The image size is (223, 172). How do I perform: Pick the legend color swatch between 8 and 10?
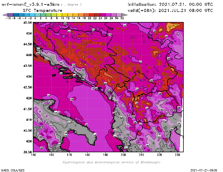pyautogui.click(x=59, y=15)
